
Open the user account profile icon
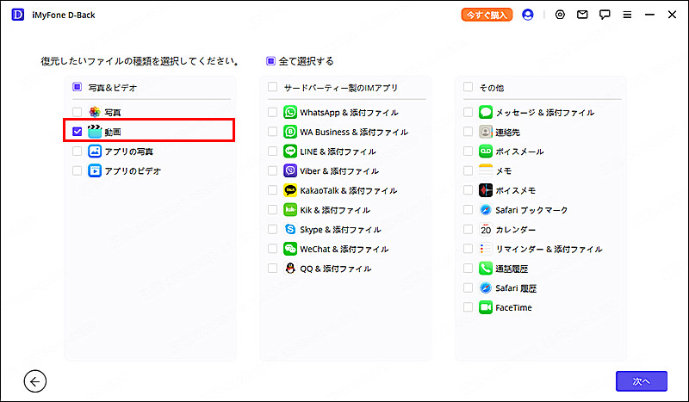[528, 15]
